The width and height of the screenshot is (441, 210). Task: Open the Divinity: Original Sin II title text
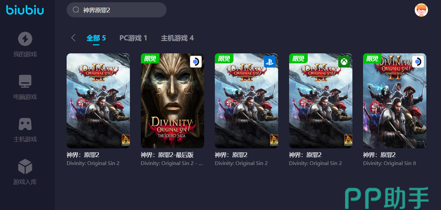click(389, 163)
